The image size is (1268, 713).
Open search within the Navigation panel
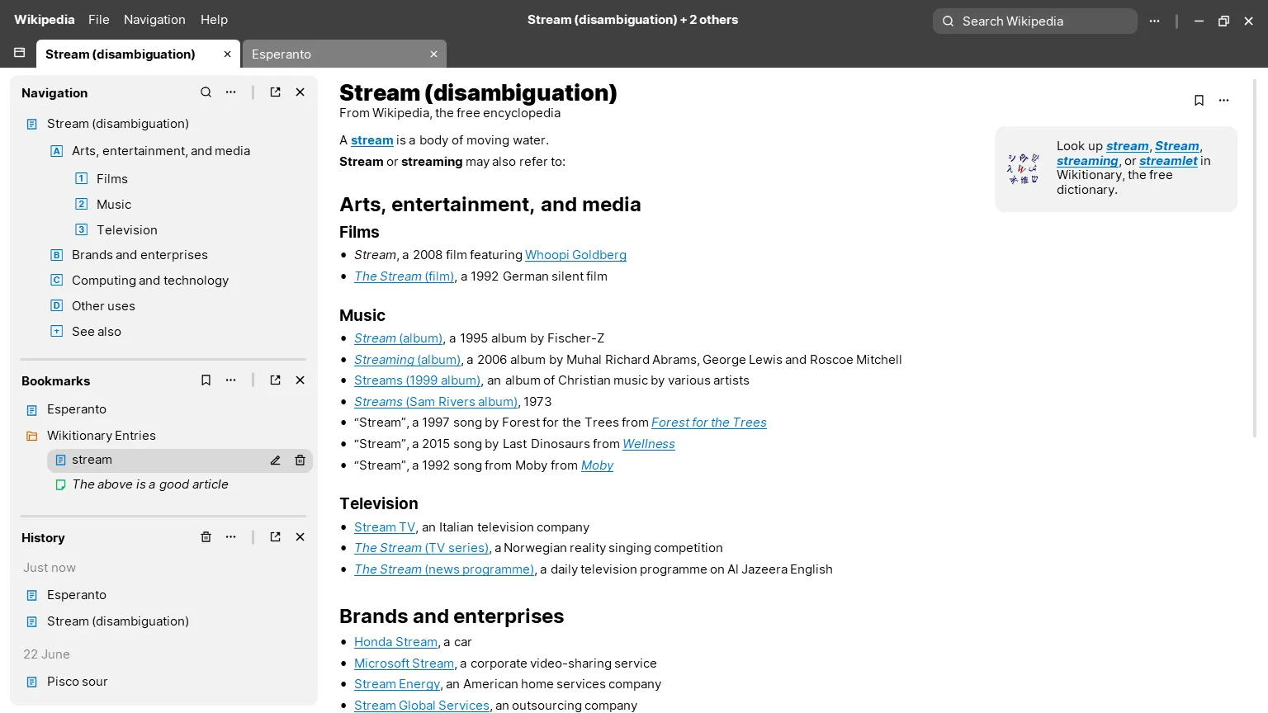(x=206, y=92)
